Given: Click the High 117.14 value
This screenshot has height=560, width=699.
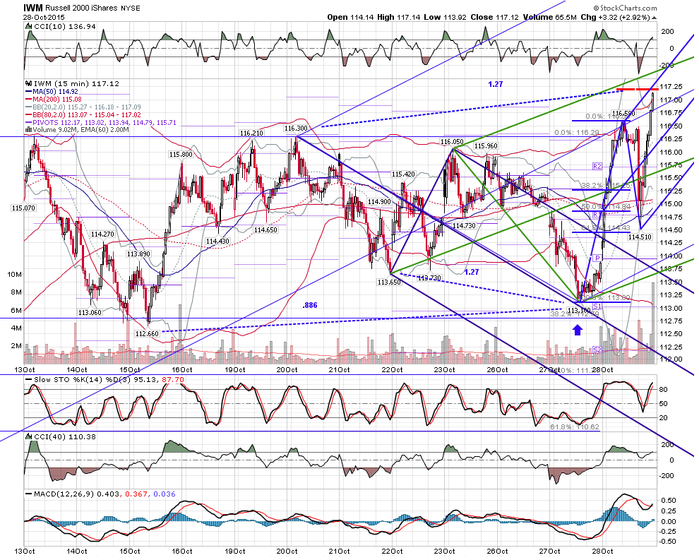Looking at the screenshot, I should coord(399,18).
